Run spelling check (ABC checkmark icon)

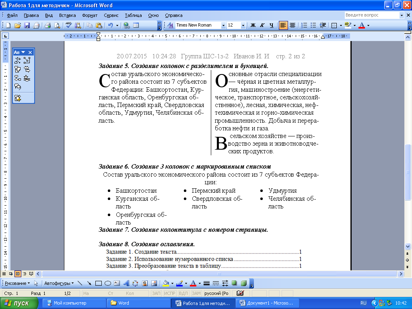pyautogui.click(x=69, y=25)
